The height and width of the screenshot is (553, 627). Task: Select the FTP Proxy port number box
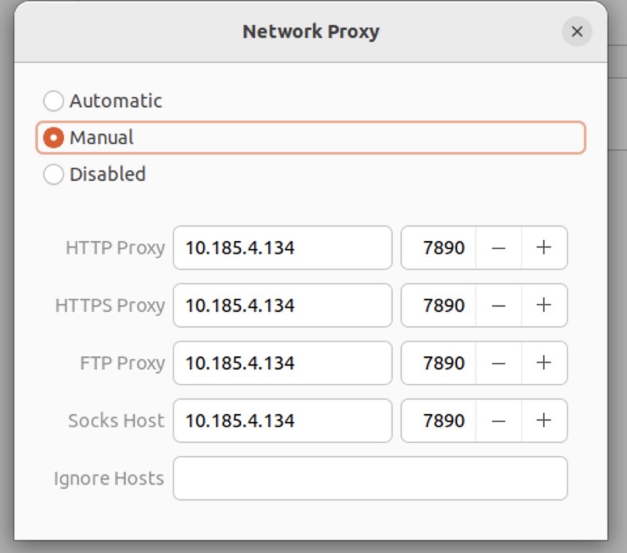pos(439,363)
